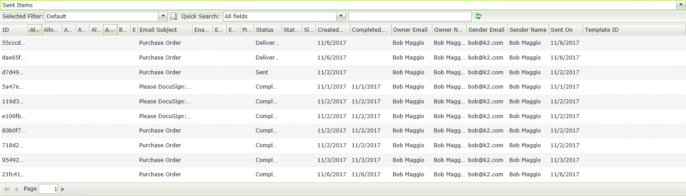This screenshot has height=196, width=686.
Task: Go to the next page arrow
Action: [x=63, y=189]
